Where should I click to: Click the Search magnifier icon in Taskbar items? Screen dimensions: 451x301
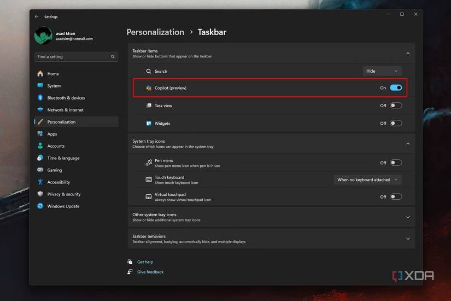tap(148, 71)
